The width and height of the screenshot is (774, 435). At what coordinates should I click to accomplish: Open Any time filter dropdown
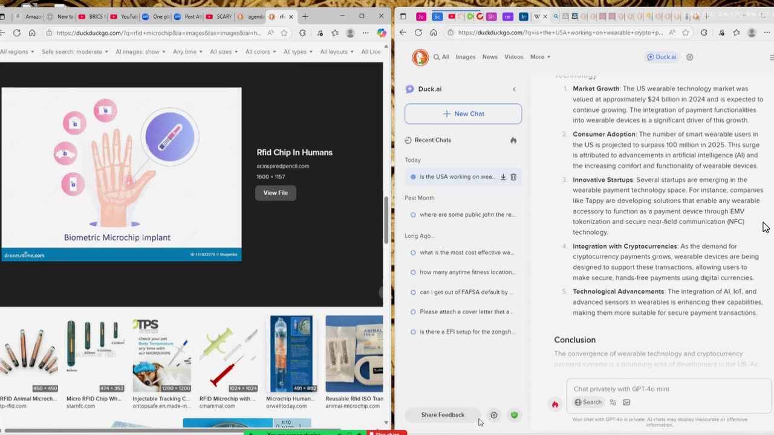188,52
